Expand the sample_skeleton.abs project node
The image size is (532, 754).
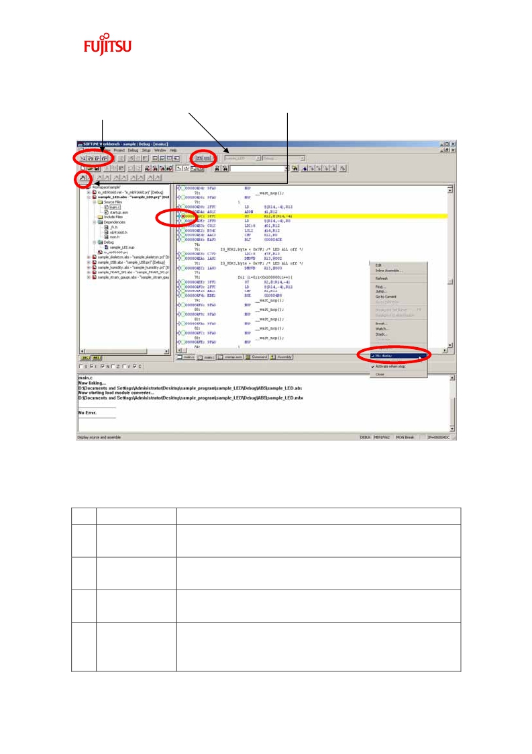point(89,257)
